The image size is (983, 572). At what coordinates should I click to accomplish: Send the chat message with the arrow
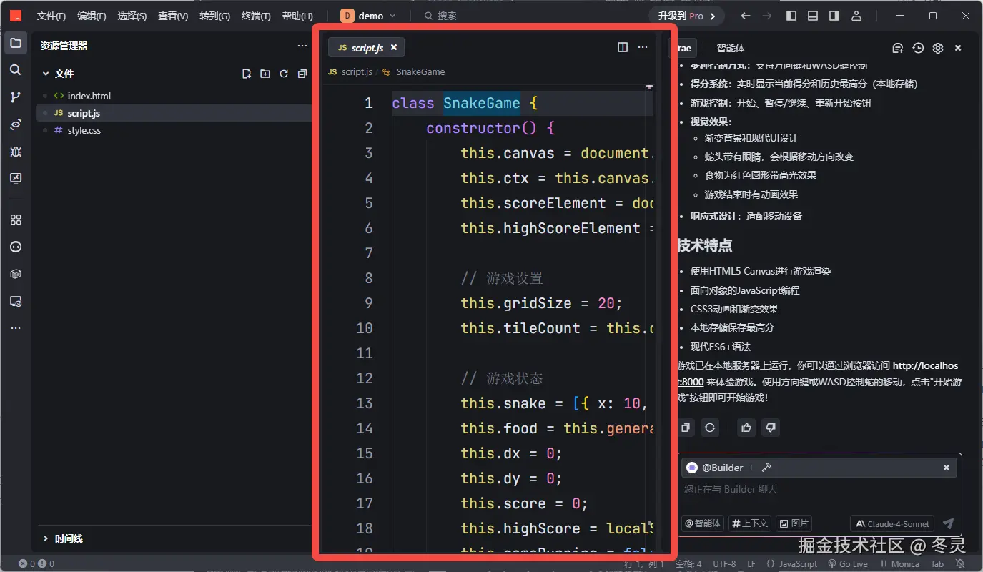click(x=948, y=523)
